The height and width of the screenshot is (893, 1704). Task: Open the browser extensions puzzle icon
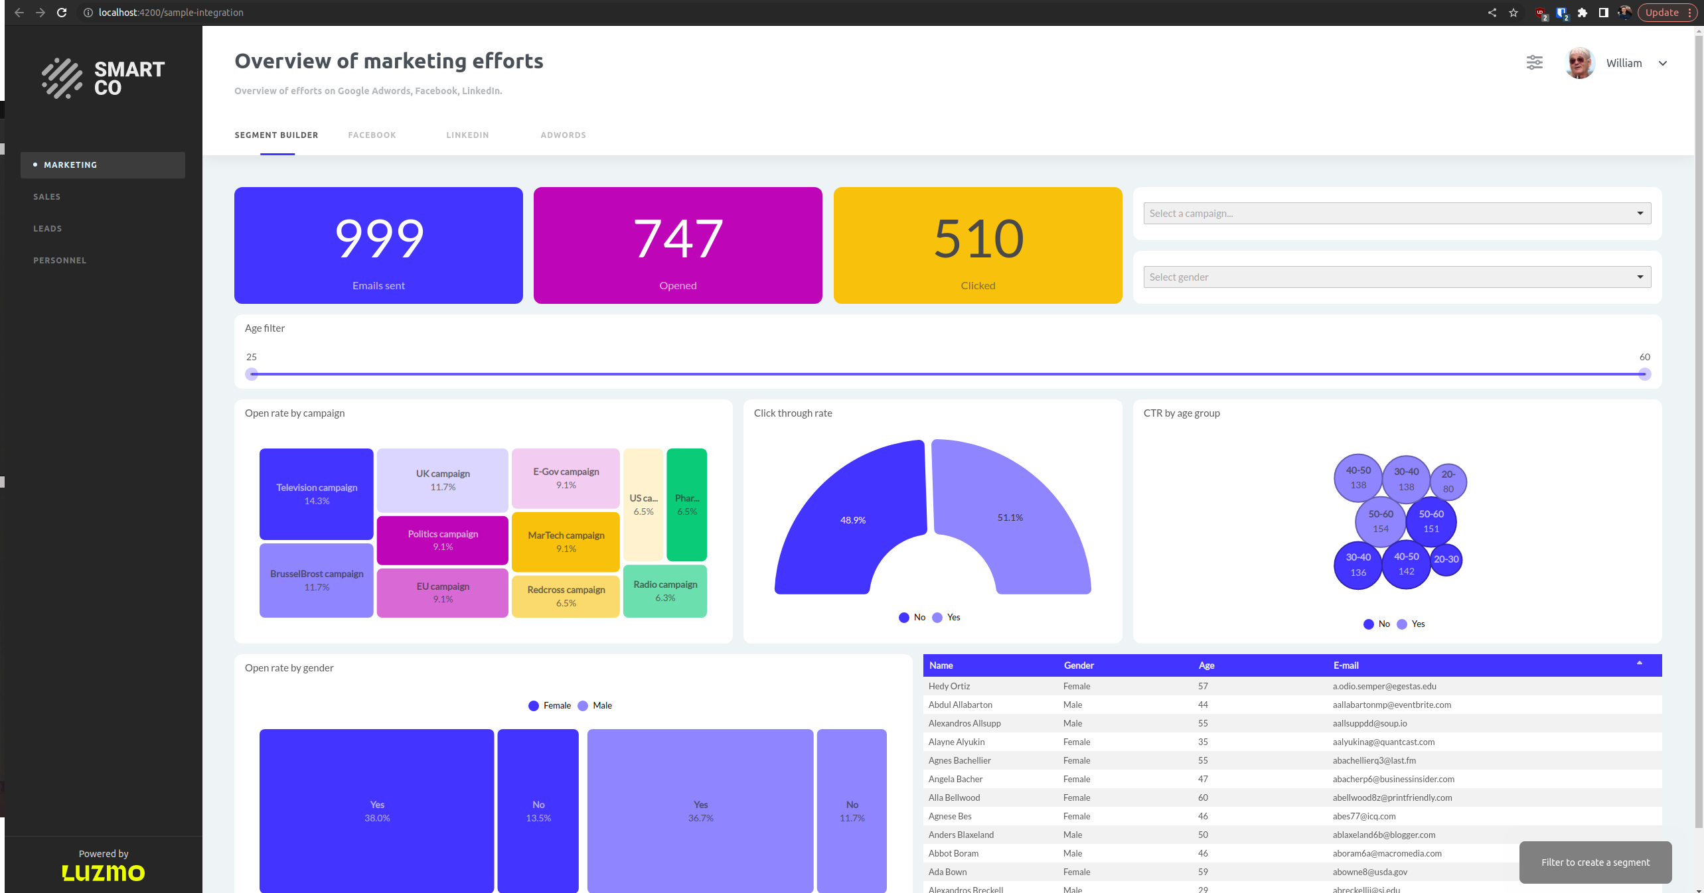[x=1583, y=12]
